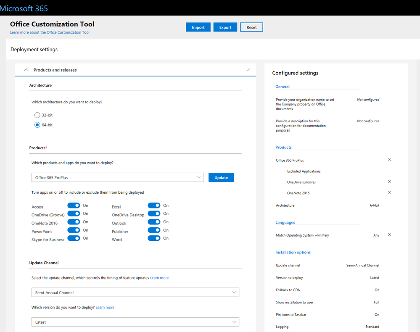Click the Microsoft 365 header title
Viewport: 420px width, 332px height.
point(24,8)
